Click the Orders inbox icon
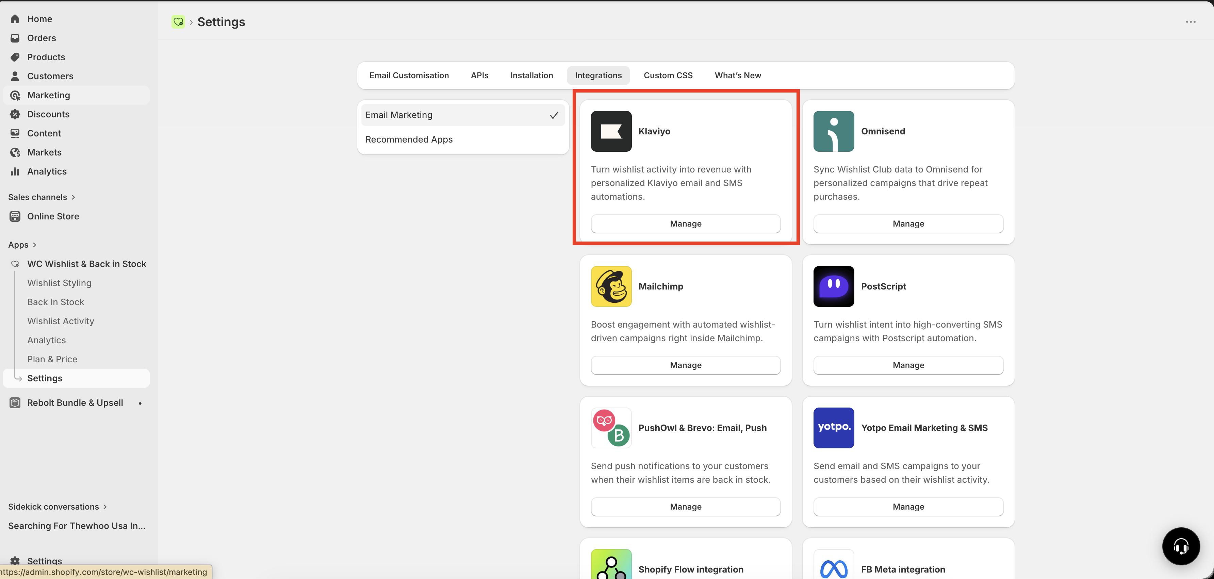 [x=15, y=38]
